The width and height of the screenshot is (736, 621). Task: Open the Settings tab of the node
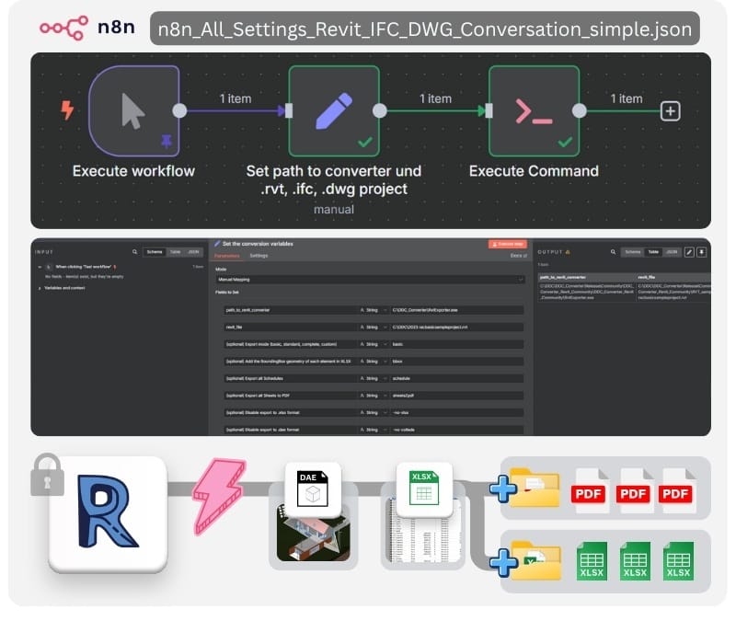259,256
